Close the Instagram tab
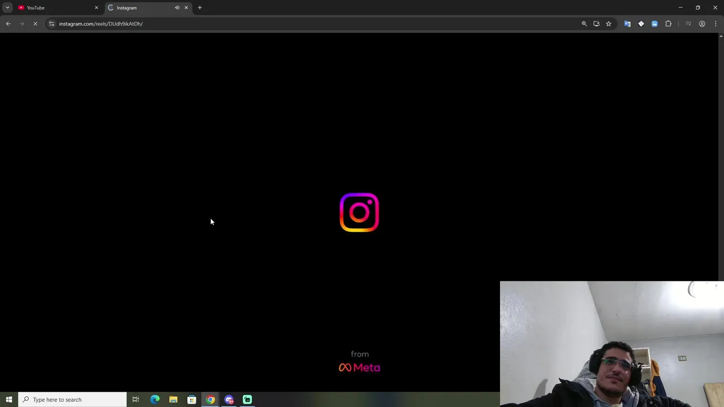The image size is (724, 407). click(186, 8)
